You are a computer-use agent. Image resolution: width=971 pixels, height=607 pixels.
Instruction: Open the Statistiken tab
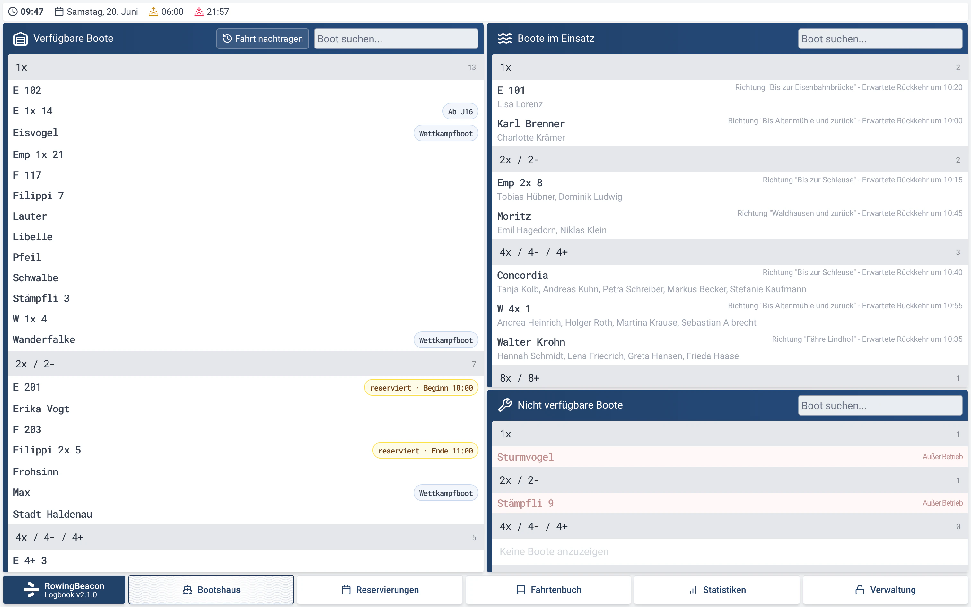(717, 589)
